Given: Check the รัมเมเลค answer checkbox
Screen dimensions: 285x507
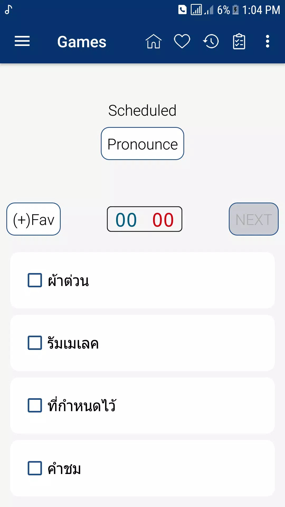Looking at the screenshot, I should 35,343.
